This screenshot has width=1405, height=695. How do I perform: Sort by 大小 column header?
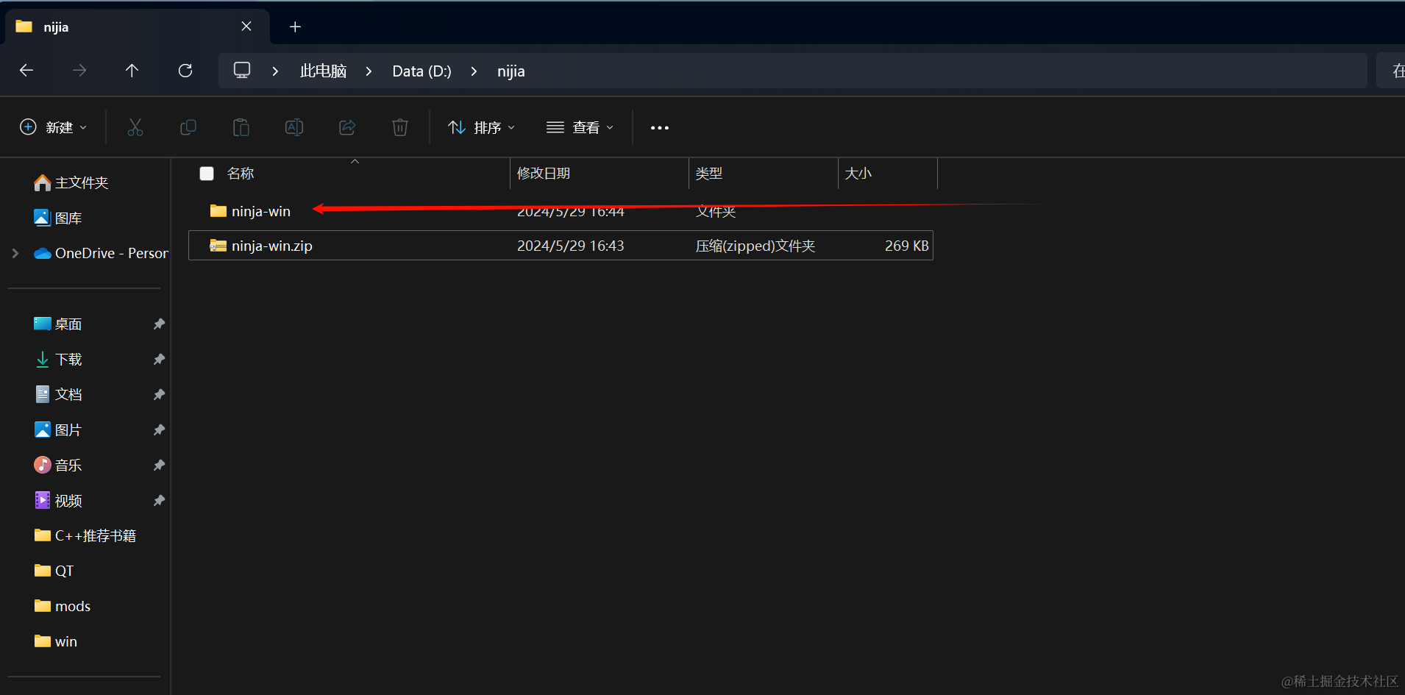coord(858,174)
